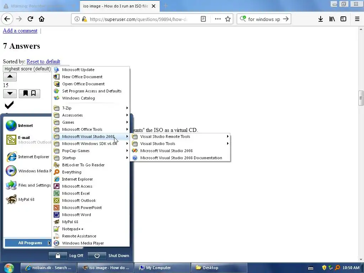This screenshot has width=364, height=273.
Task: Open Files and Settings Transfer Wizard
Action: point(28,185)
